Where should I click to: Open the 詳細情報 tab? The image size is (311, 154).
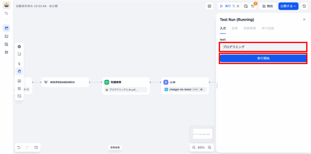coord(249,28)
